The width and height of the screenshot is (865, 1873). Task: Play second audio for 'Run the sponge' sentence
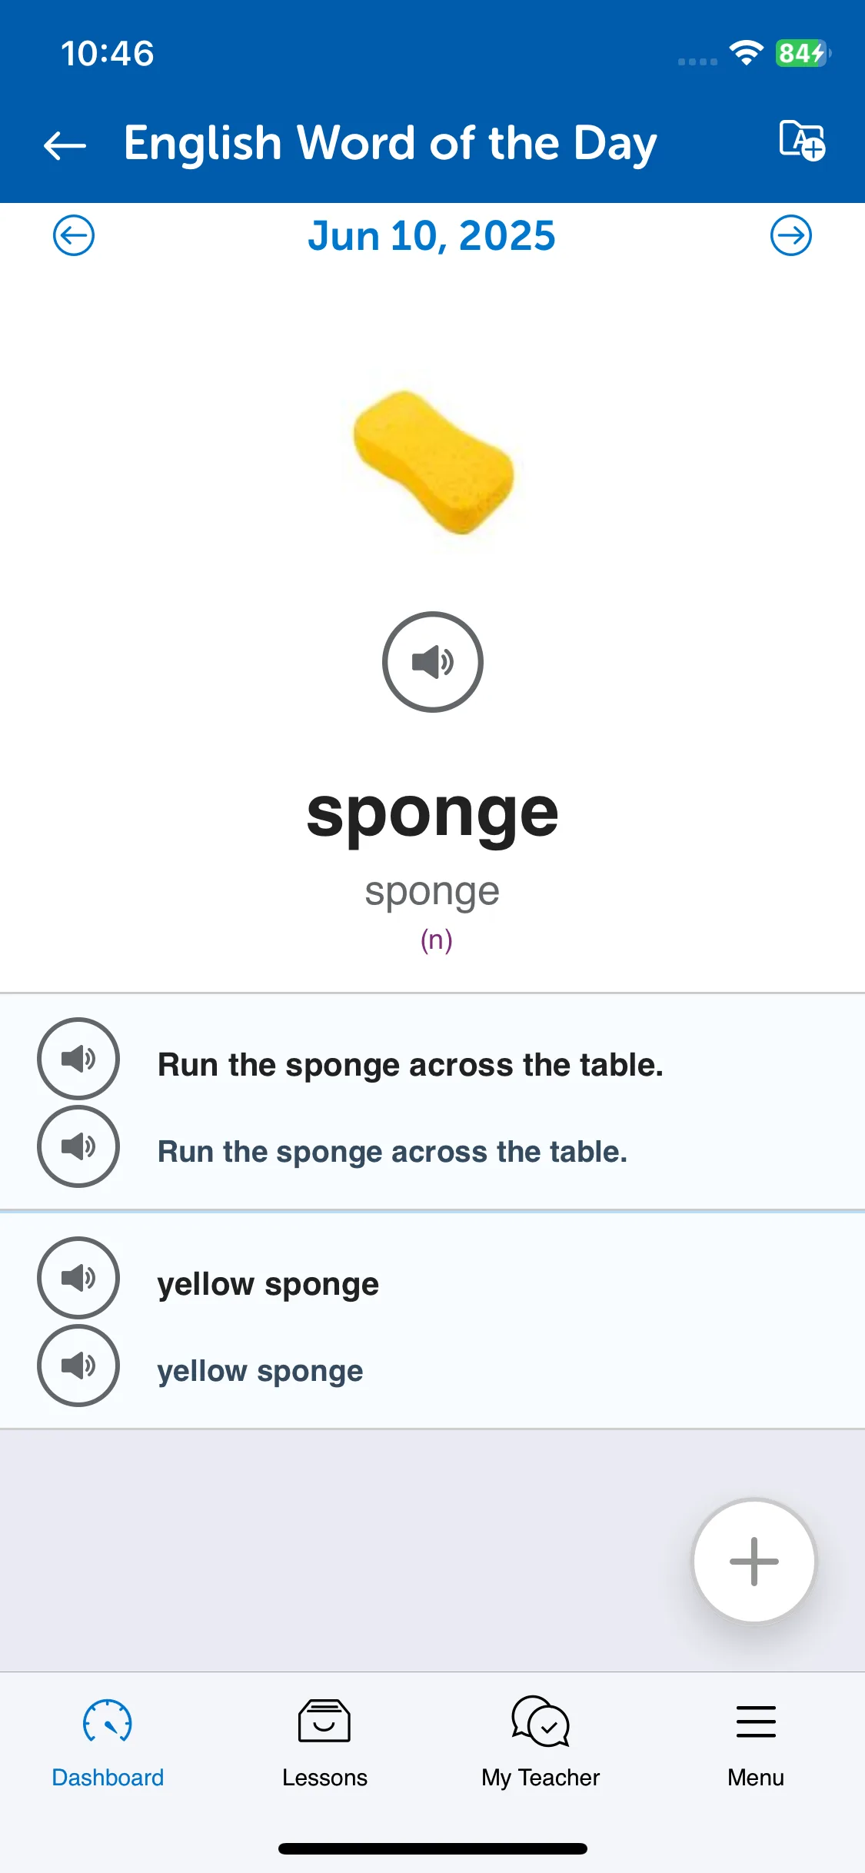[x=78, y=1146]
